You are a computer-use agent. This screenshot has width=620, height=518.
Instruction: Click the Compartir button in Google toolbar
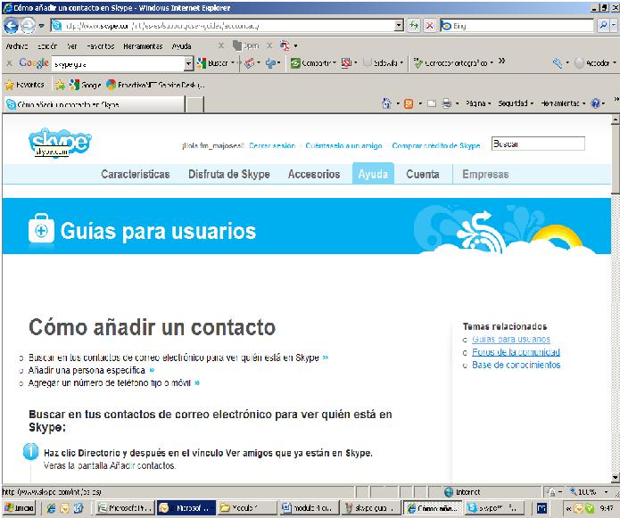[x=310, y=62]
